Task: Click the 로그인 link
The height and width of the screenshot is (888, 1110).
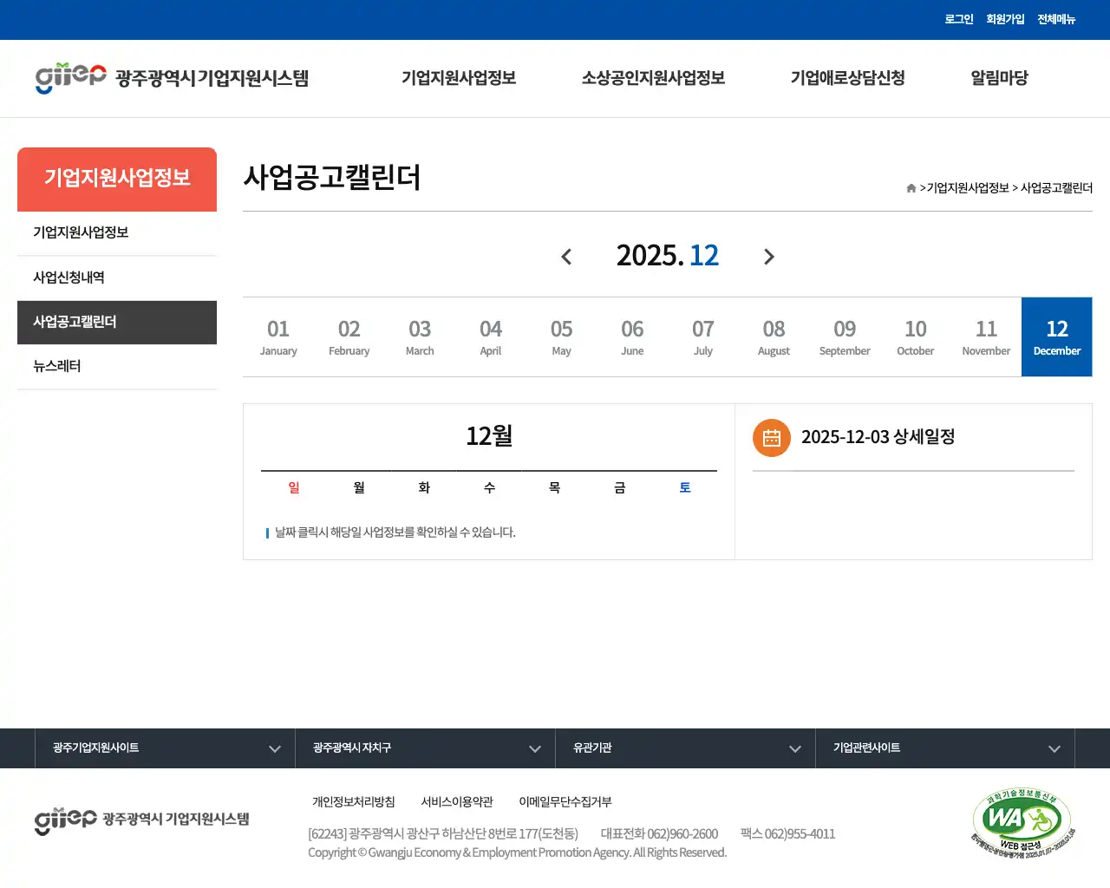Action: [959, 19]
